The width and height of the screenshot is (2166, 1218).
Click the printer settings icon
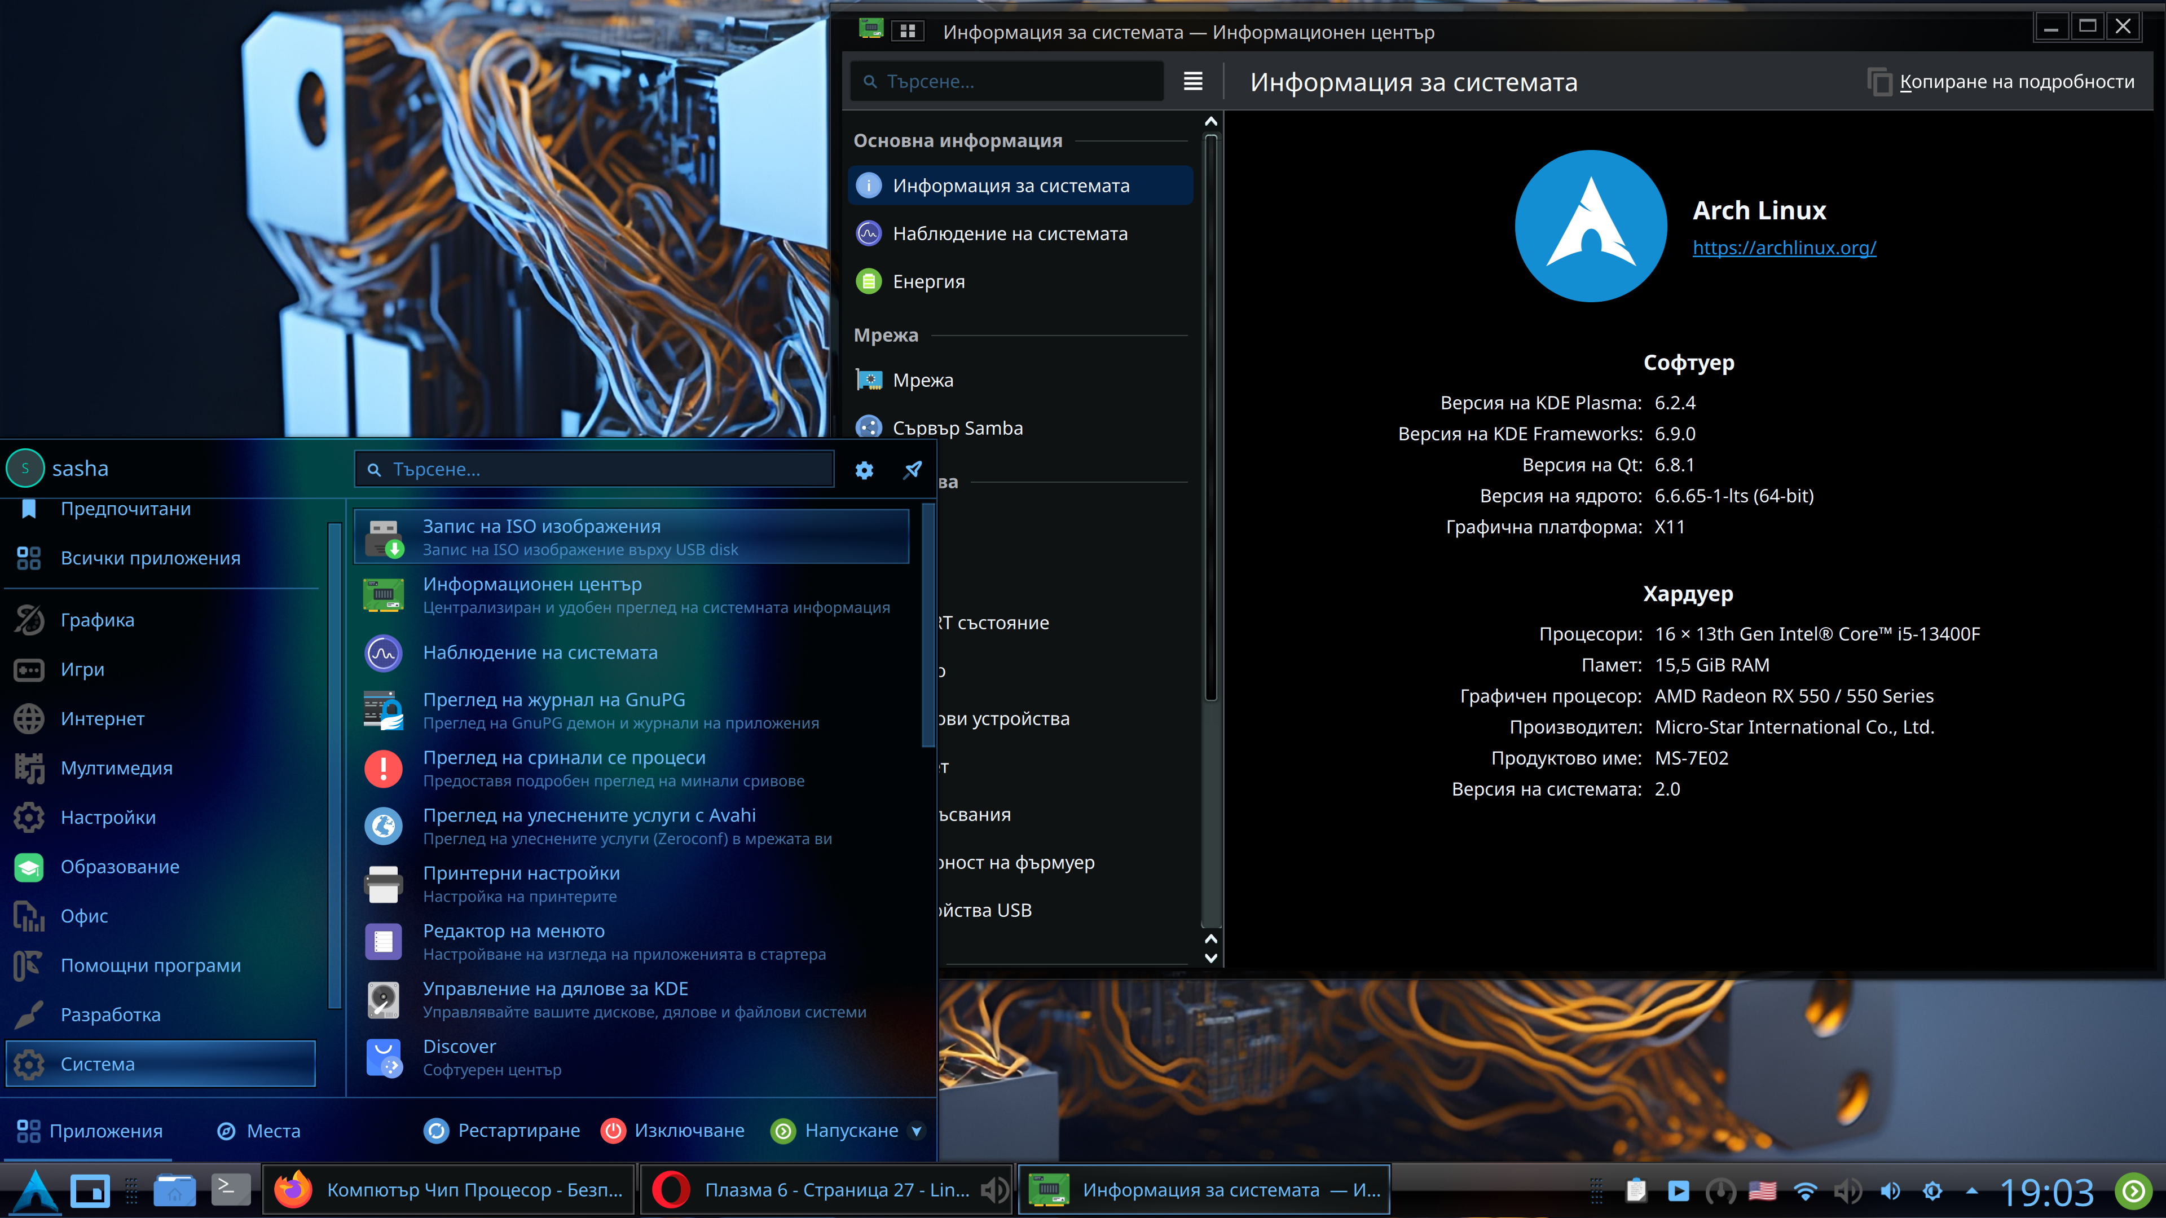tap(384, 884)
